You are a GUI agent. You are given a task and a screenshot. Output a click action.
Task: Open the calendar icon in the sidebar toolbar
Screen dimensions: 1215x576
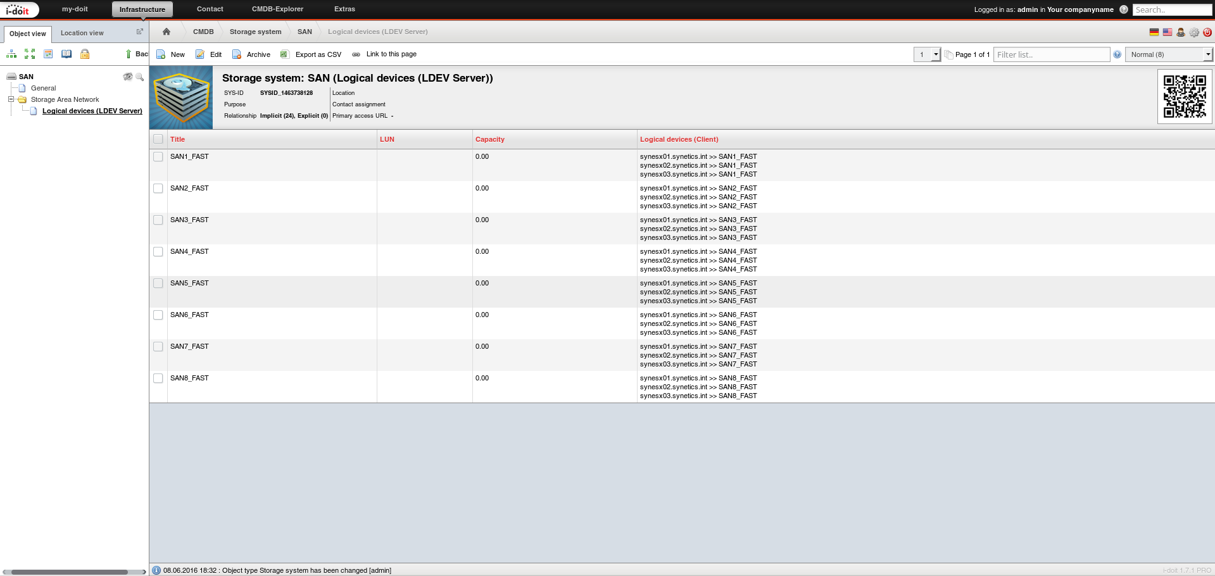tap(48, 54)
